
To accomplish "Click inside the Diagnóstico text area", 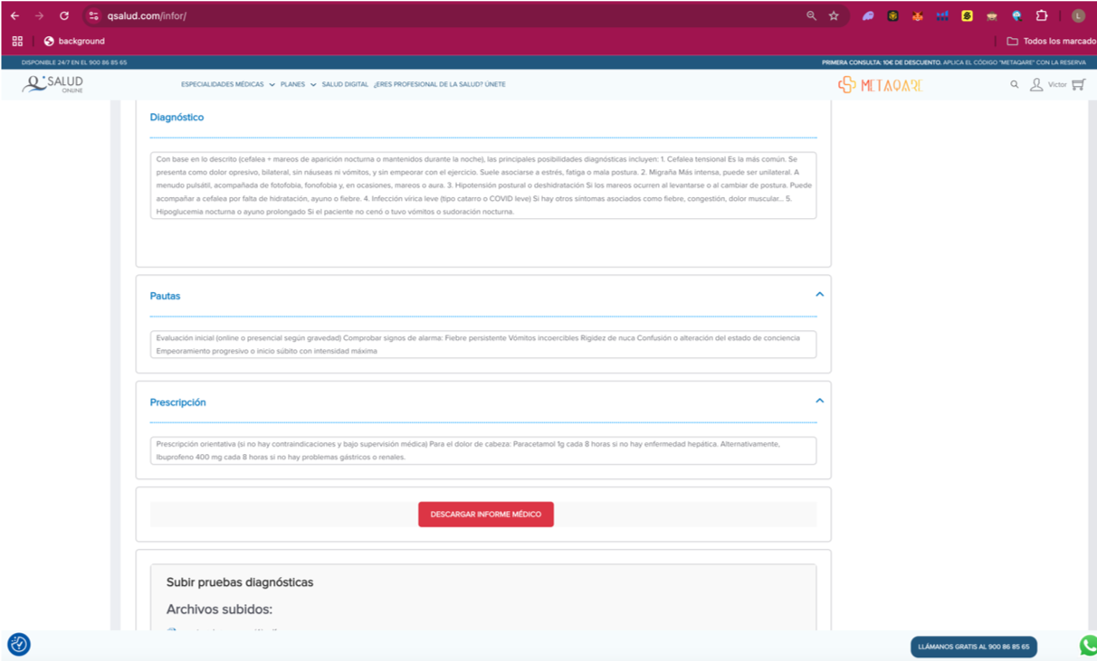I will click(483, 185).
